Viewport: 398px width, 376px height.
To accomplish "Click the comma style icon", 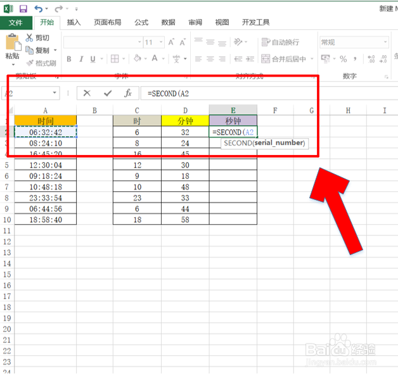I will [355, 59].
